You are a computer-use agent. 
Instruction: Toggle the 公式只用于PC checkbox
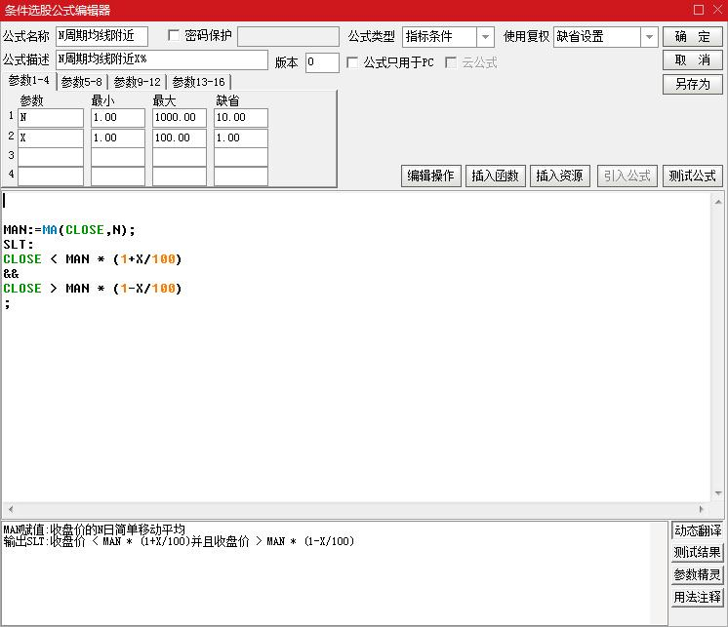tap(353, 62)
